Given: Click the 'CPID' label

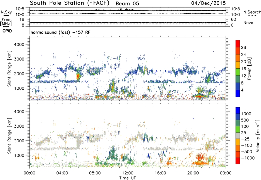Looking at the screenshot, I should [7, 31].
